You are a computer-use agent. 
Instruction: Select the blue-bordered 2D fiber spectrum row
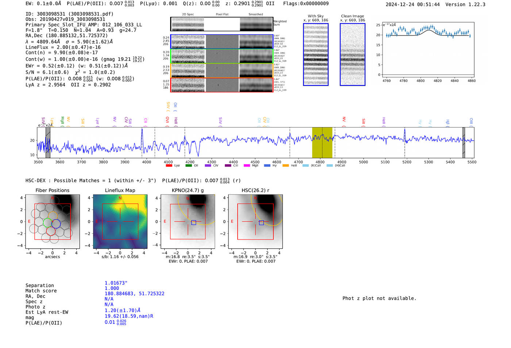point(222,42)
